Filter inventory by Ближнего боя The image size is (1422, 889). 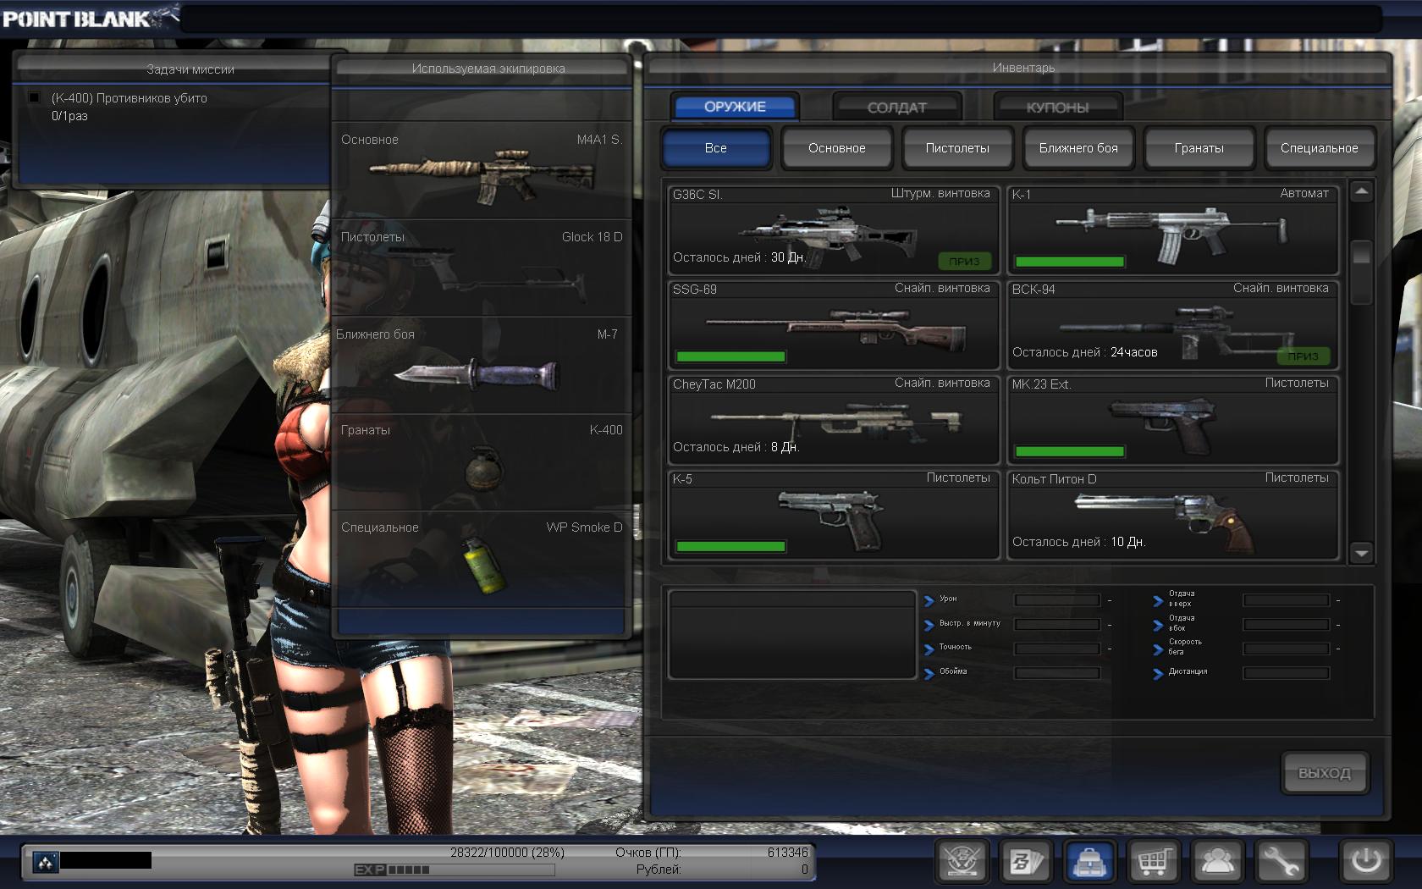pos(1078,148)
